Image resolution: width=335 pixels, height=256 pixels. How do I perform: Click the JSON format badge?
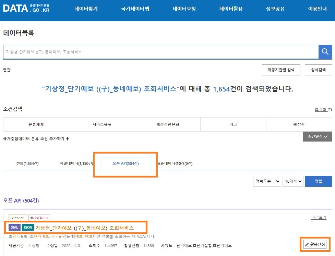(28, 228)
